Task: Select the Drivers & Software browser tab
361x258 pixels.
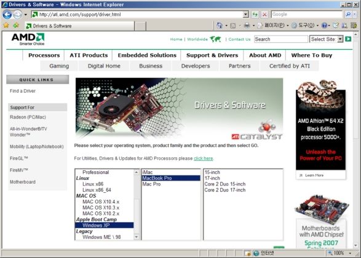Action: tap(79, 26)
